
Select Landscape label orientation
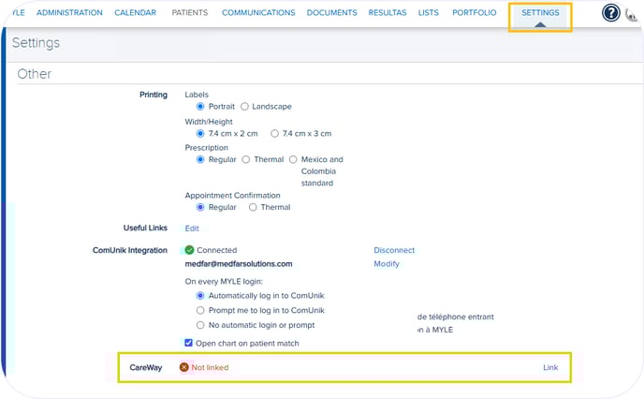[x=245, y=107]
